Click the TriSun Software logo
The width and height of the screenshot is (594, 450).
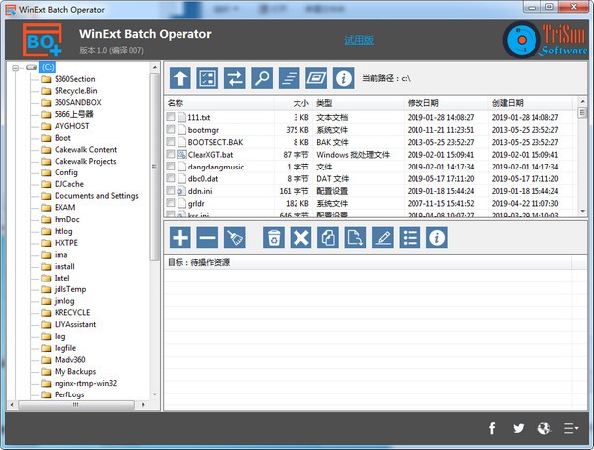(x=544, y=40)
